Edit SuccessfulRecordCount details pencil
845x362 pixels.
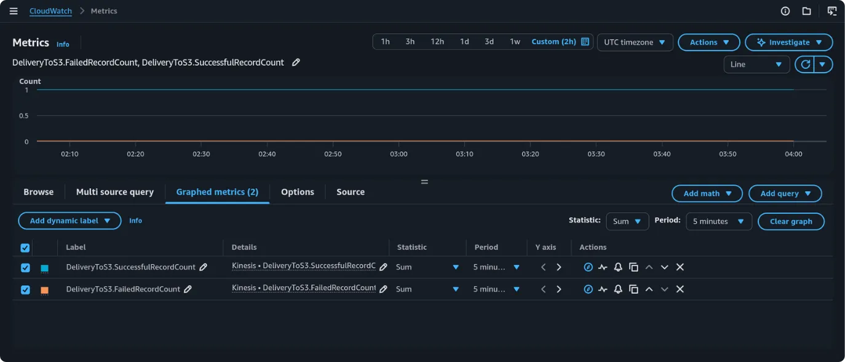[383, 267]
